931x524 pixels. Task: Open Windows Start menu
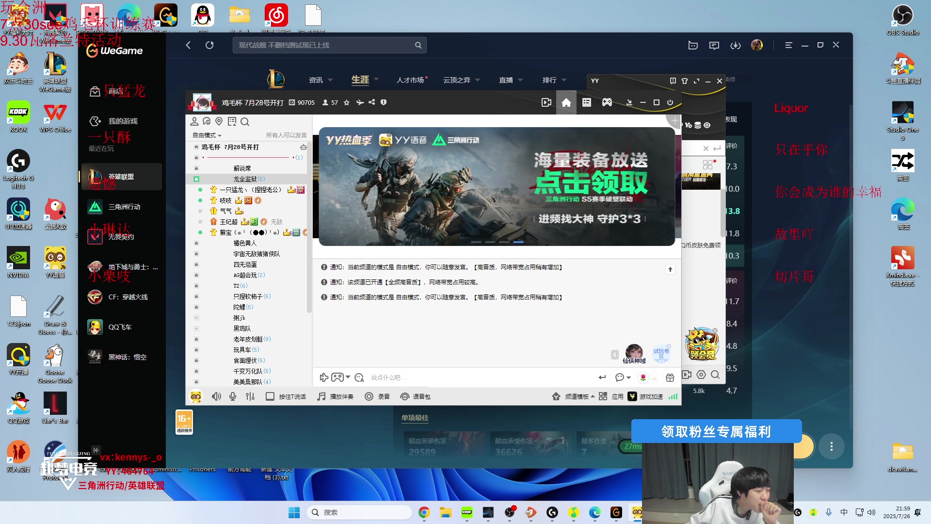(x=294, y=512)
